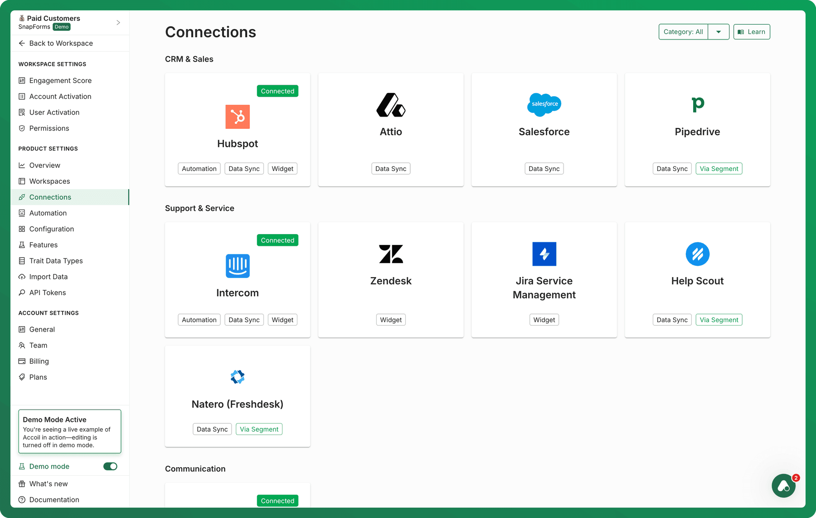The image size is (816, 518).
Task: Click the Permissions shield icon
Action: 22,128
